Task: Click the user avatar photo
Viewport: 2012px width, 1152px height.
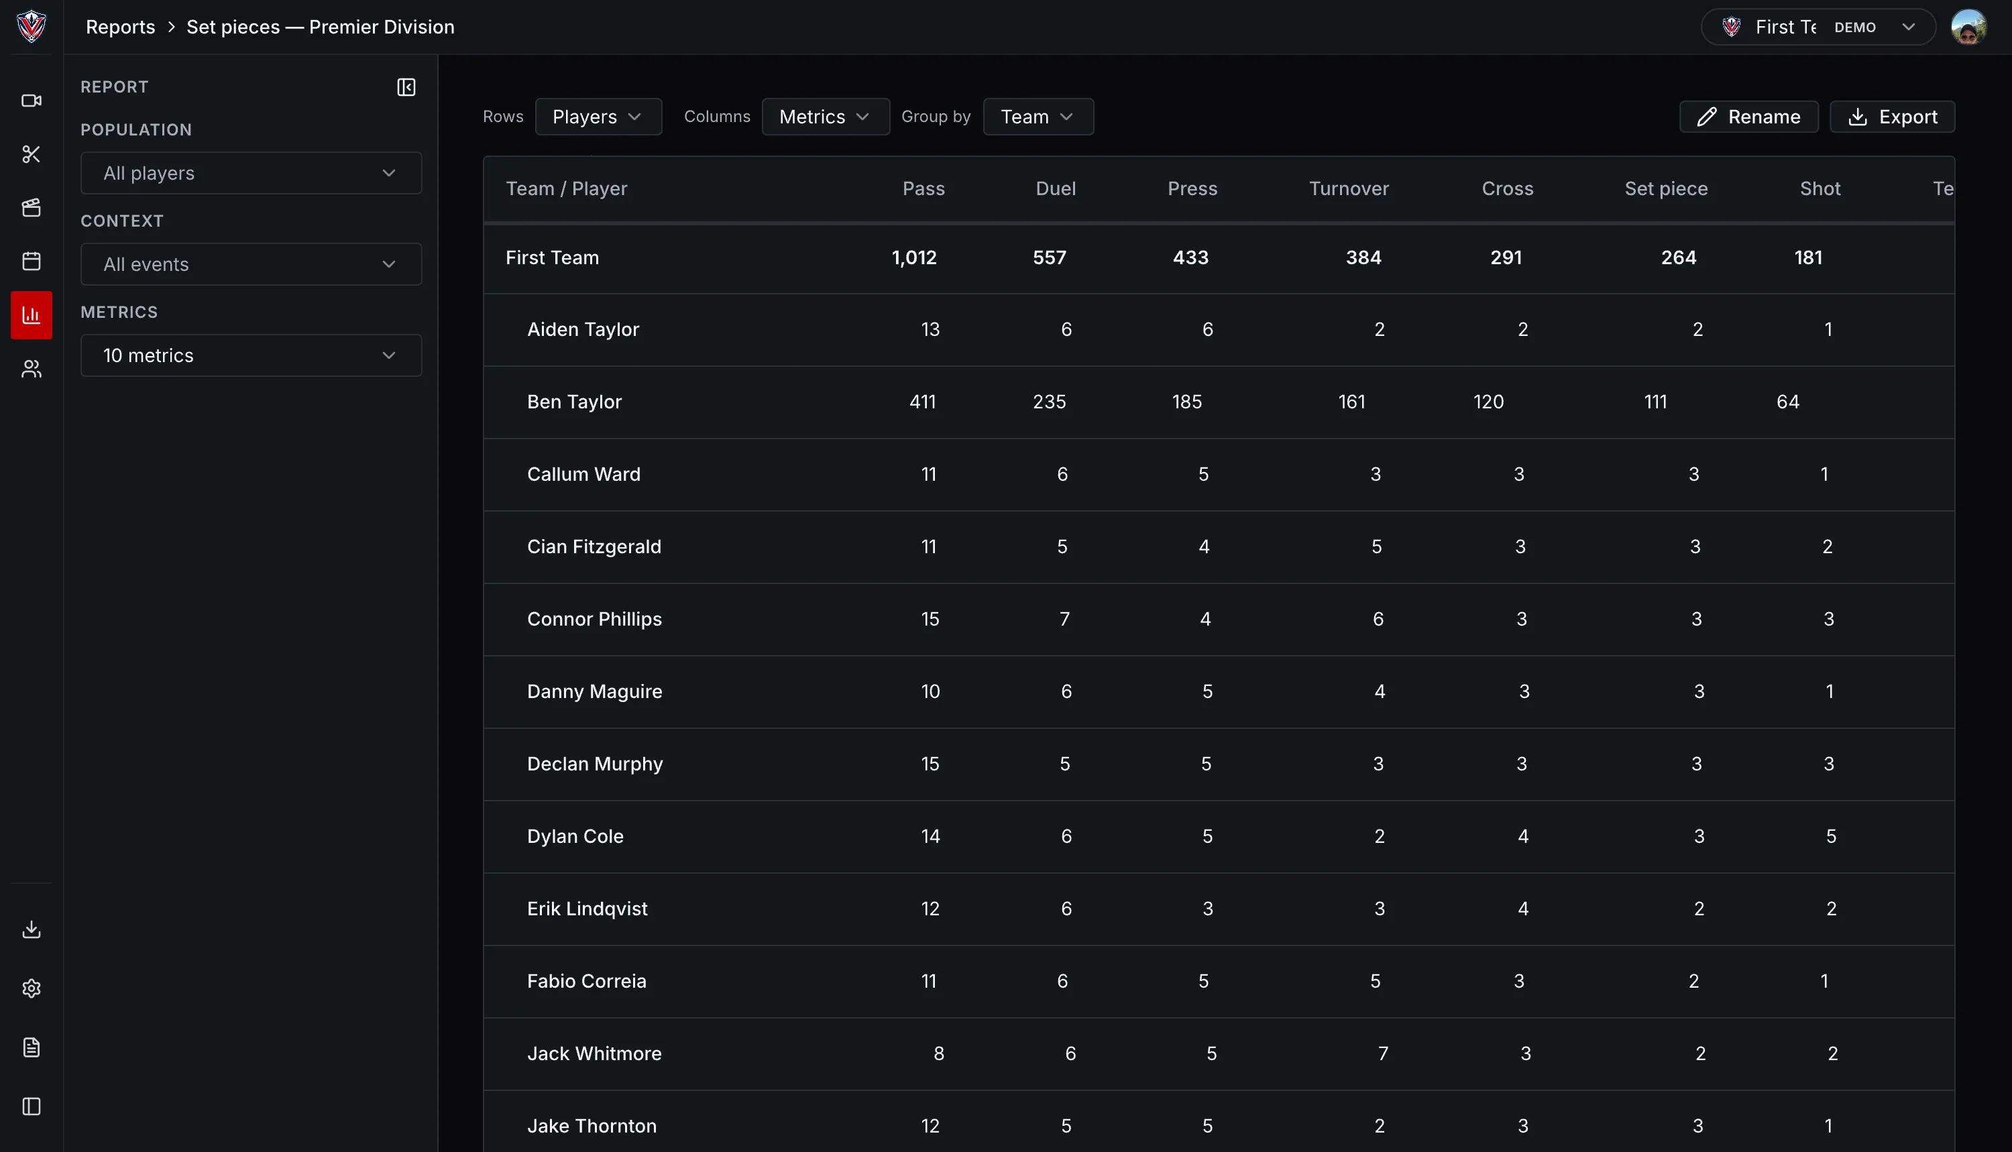Action: pyautogui.click(x=1968, y=27)
